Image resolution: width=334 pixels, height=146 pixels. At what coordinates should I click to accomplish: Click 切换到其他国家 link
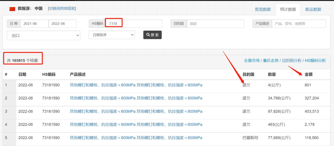point(62,9)
